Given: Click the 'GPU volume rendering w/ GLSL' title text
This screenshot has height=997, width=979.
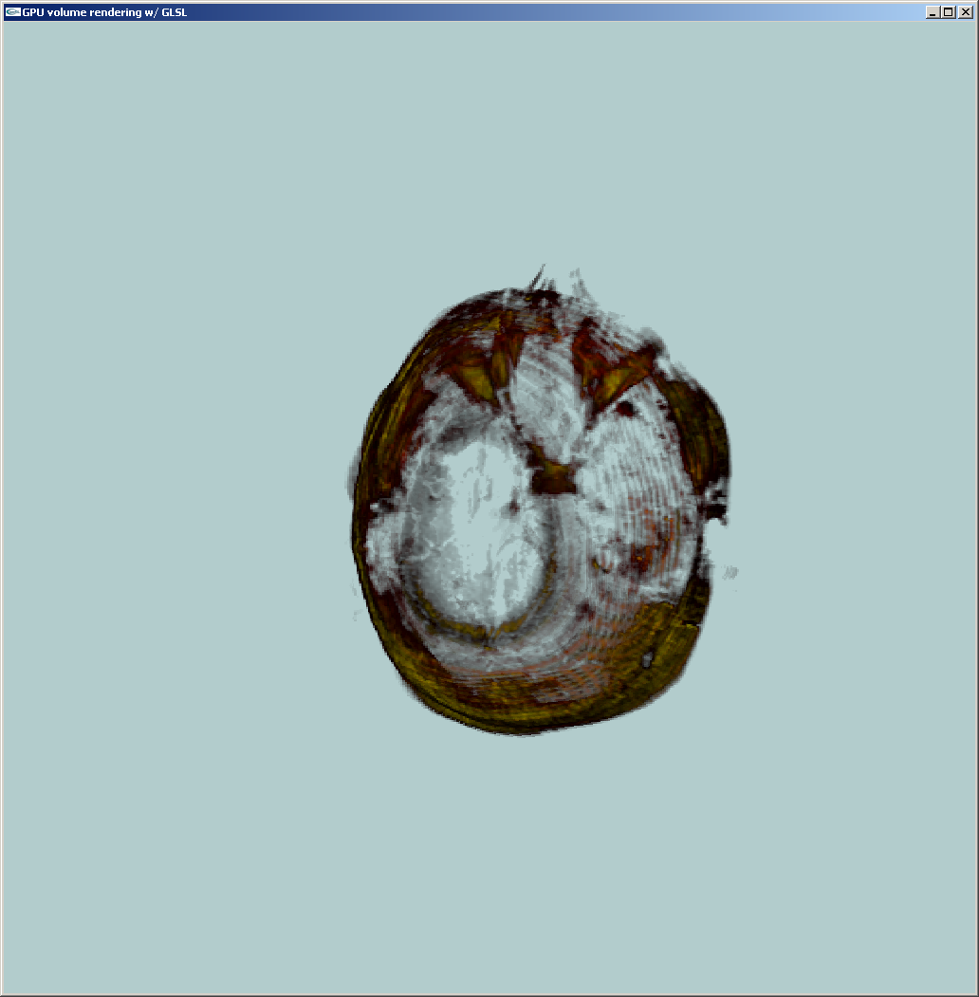Looking at the screenshot, I should point(104,12).
